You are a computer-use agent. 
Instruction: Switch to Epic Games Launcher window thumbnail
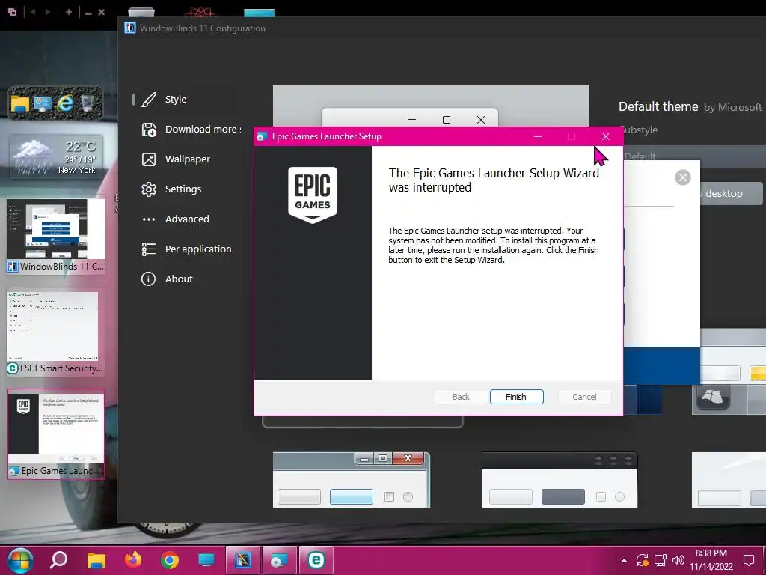coord(55,434)
